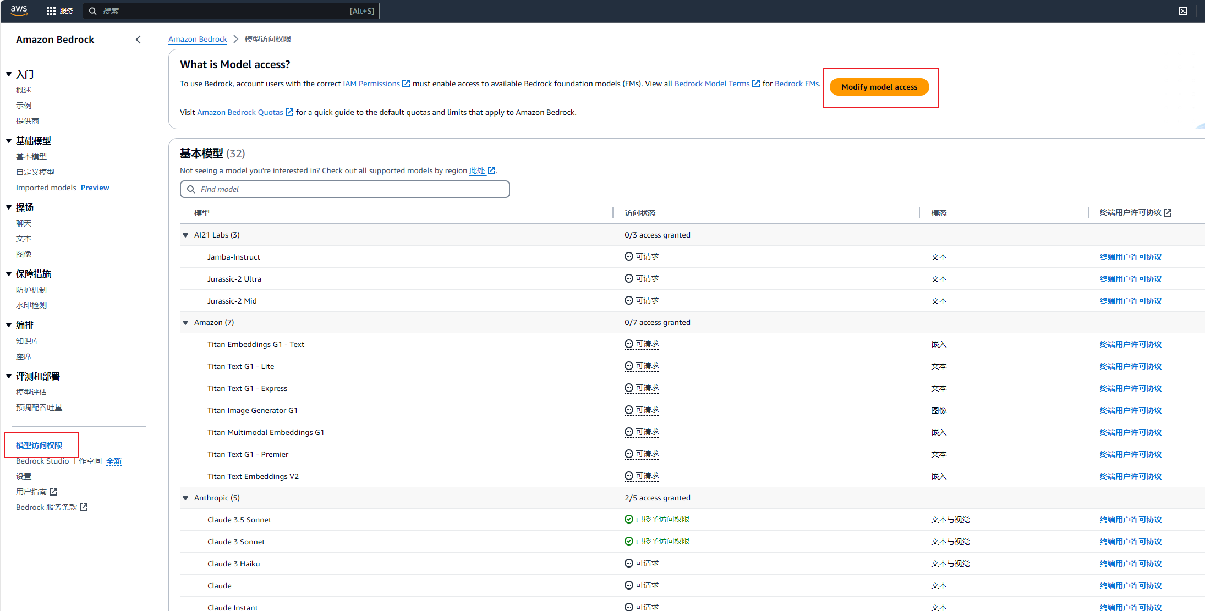This screenshot has height=611, width=1205.
Task: Click the Modify model access button
Action: (x=879, y=87)
